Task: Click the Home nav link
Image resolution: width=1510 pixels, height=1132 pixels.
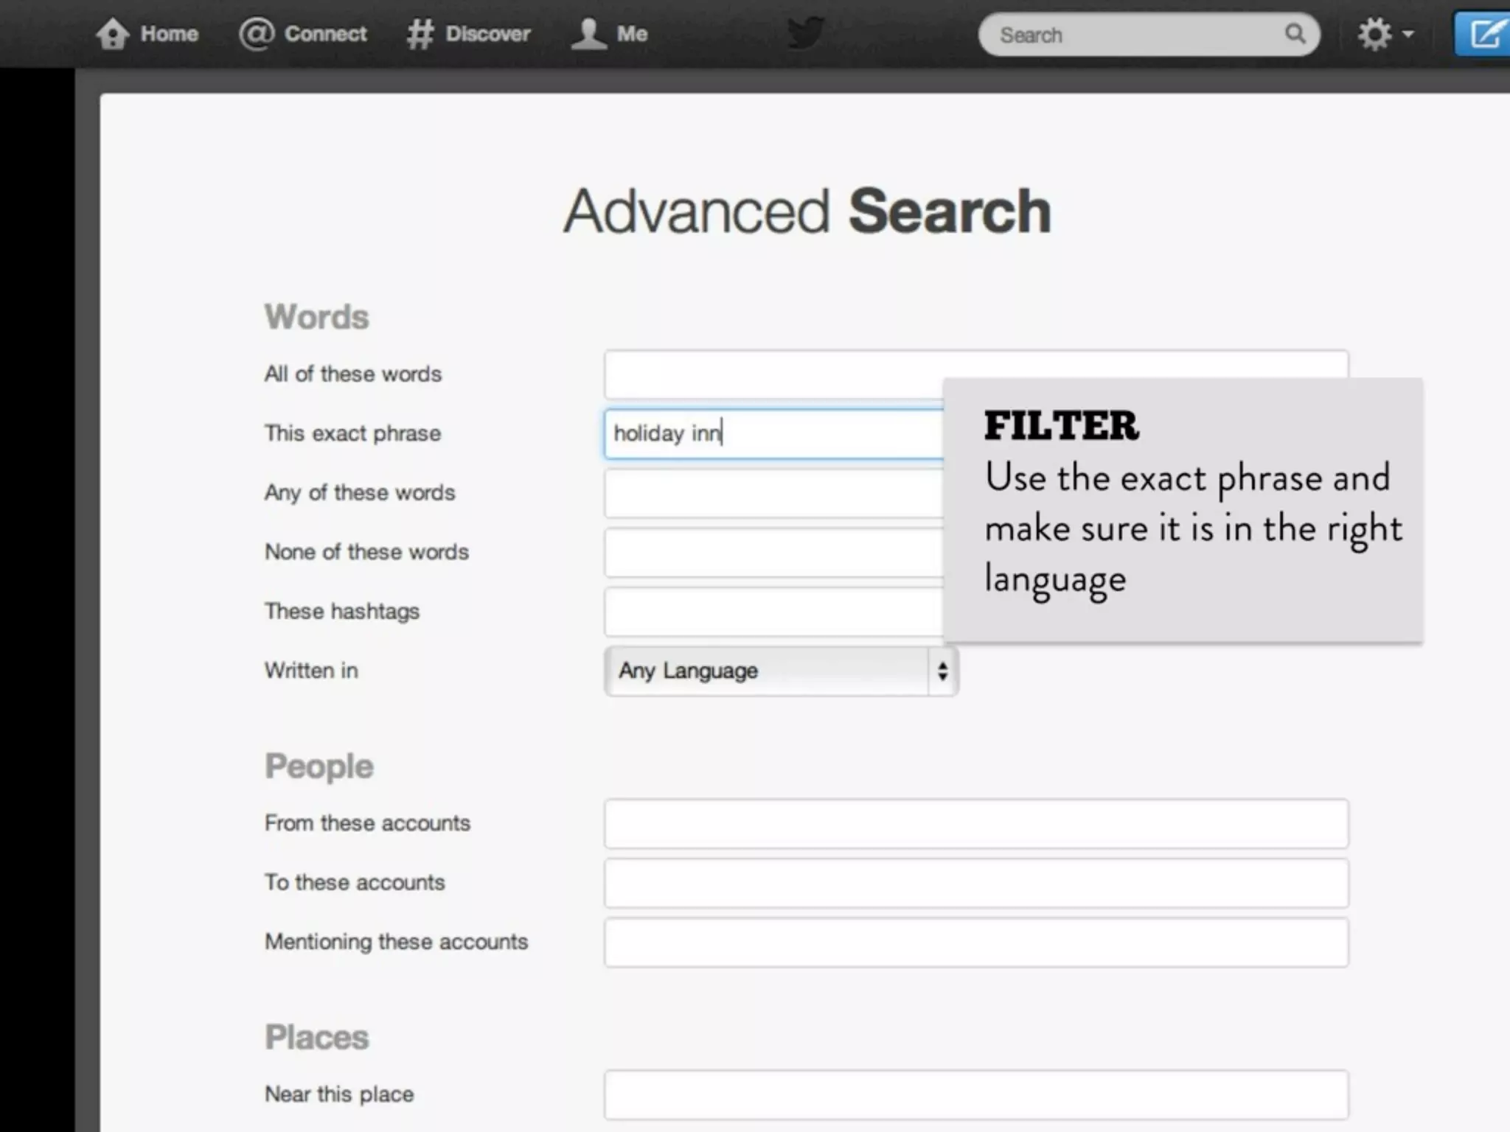Action: point(169,34)
